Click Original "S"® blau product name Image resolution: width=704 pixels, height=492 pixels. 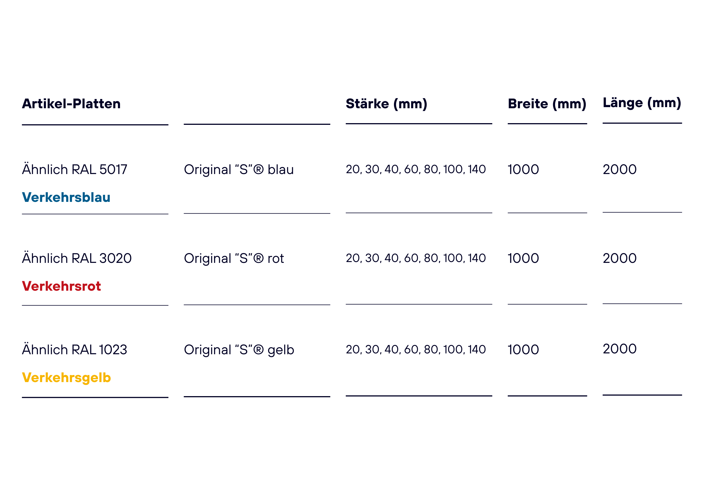pos(239,170)
